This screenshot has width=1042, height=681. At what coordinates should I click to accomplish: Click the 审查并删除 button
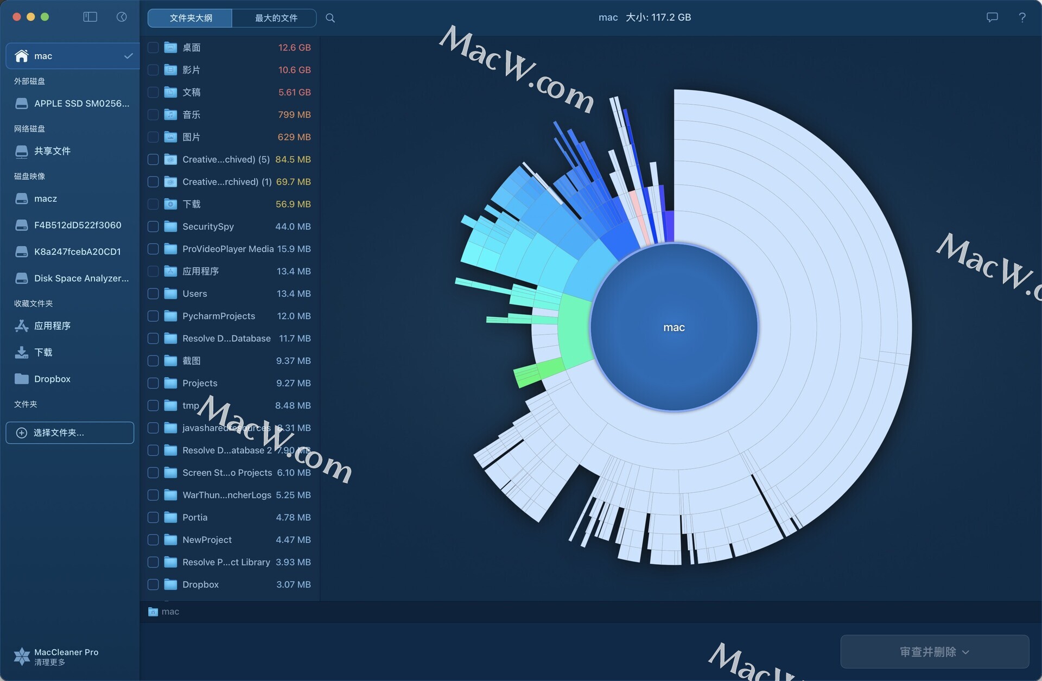[935, 652]
